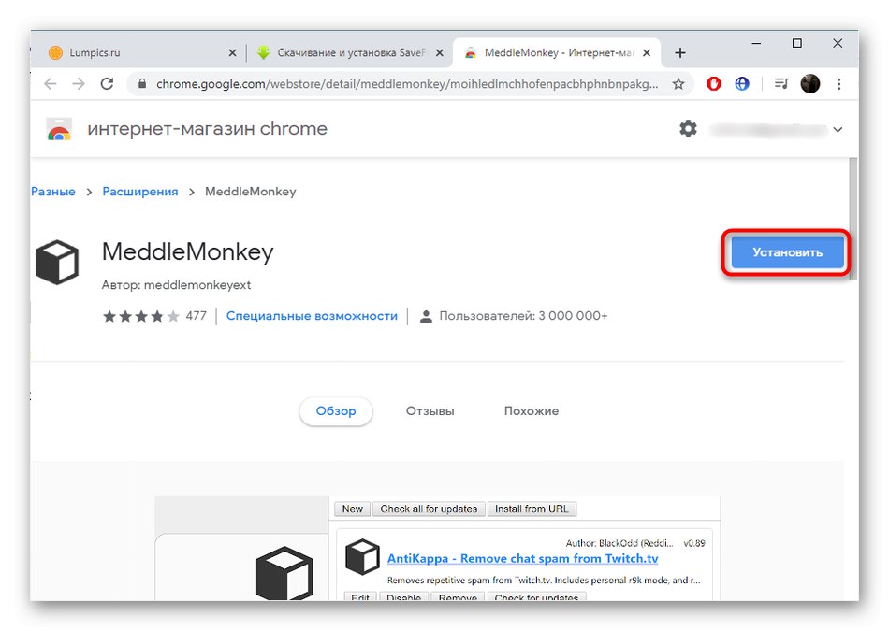The image size is (889, 631).
Task: Click the Chrome Web Store logo
Action: pyautogui.click(x=59, y=129)
